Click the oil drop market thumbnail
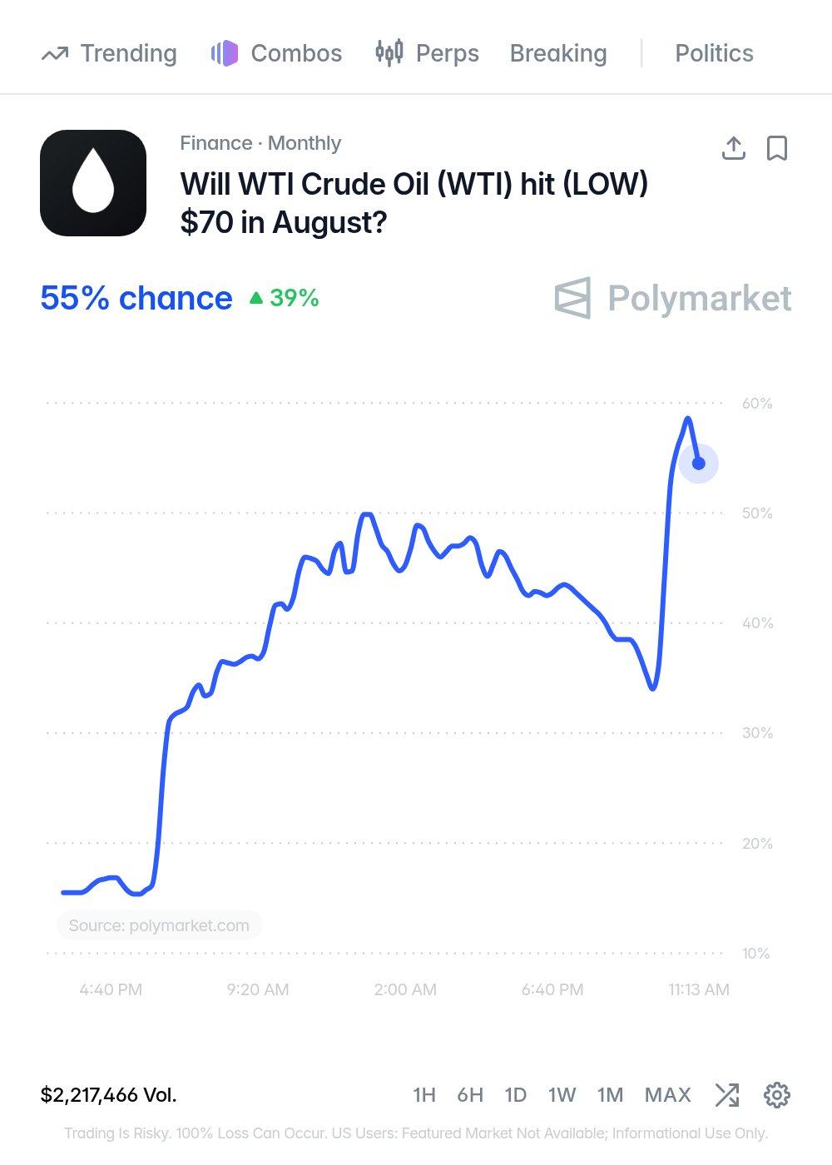This screenshot has width=832, height=1165. (93, 183)
